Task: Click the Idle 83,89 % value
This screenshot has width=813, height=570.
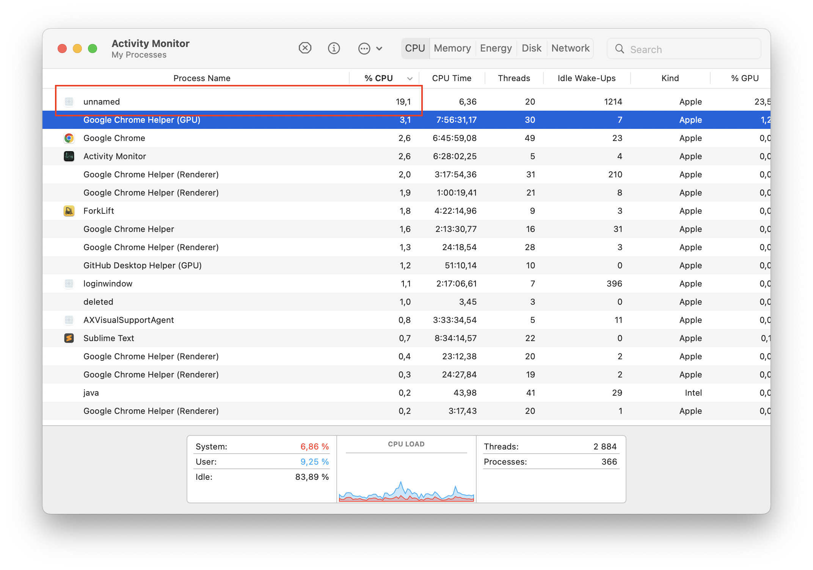Action: (312, 477)
